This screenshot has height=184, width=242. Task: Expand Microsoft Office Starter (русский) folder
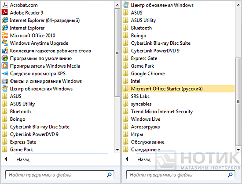point(178,89)
